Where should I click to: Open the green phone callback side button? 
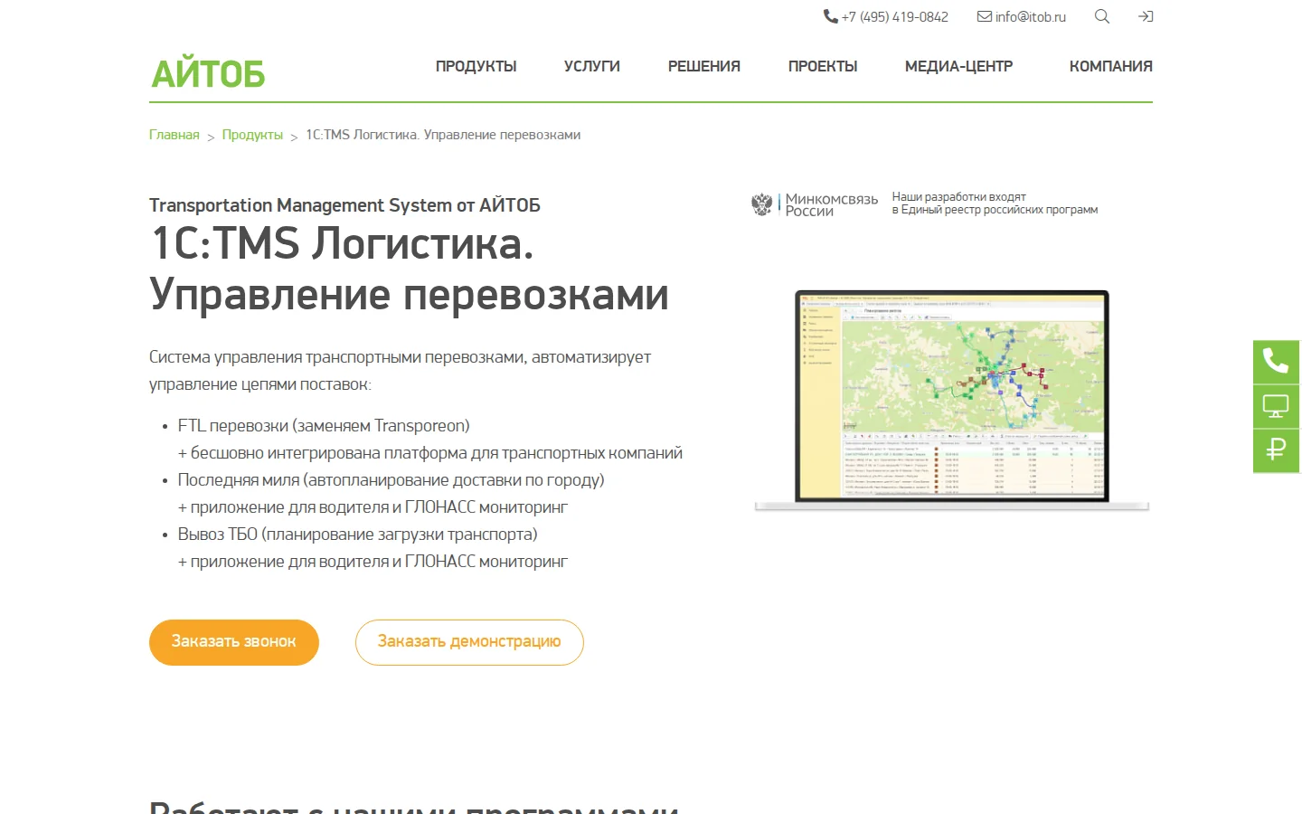point(1277,362)
